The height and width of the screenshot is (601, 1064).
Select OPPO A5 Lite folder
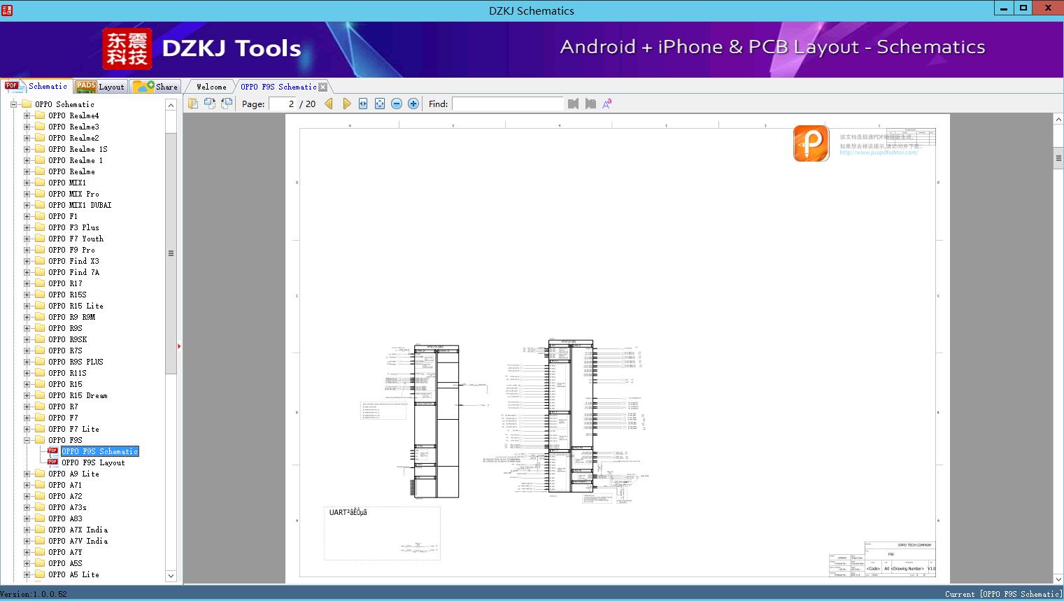[73, 574]
